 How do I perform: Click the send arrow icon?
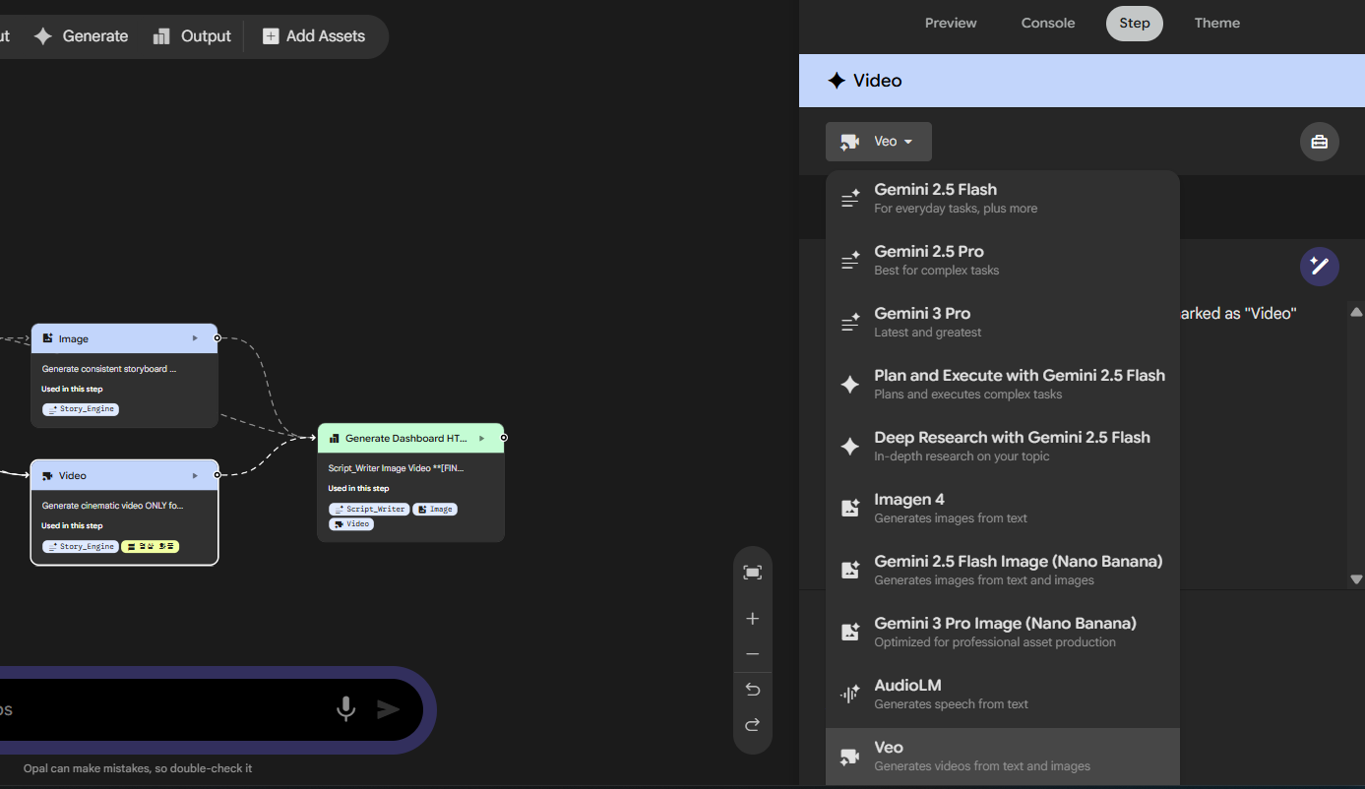(389, 709)
